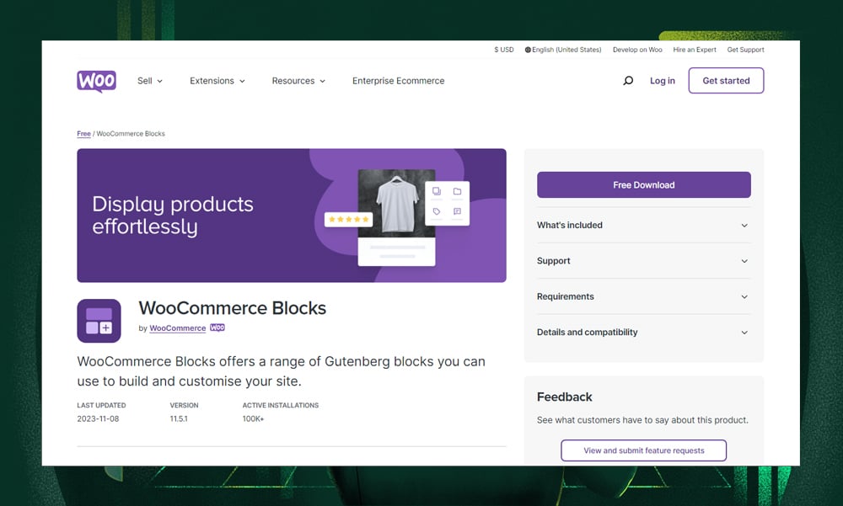
Task: Expand Details and compatibility section
Action: 643,333
